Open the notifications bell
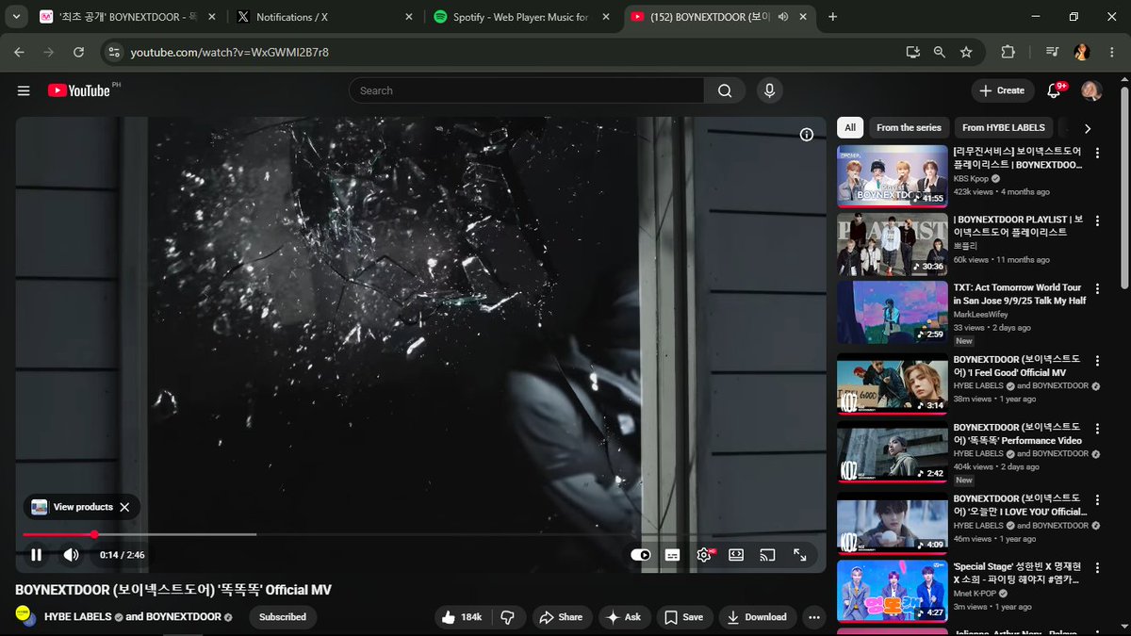 (x=1055, y=90)
